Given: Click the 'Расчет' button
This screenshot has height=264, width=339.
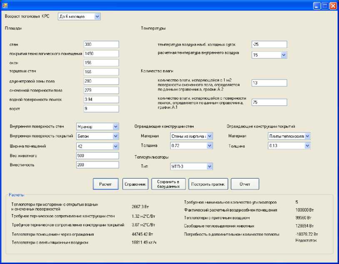Looking at the screenshot, I should pos(106,184).
